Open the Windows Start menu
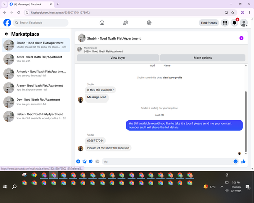This screenshot has height=203, width=254. click(x=5, y=187)
